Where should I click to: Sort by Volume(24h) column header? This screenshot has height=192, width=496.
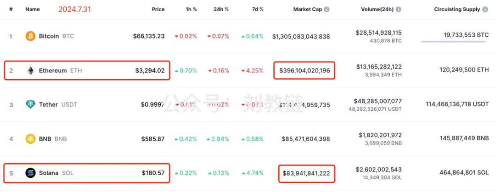(x=378, y=10)
